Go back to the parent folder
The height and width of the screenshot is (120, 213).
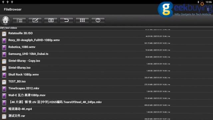pyautogui.click(x=67, y=20)
